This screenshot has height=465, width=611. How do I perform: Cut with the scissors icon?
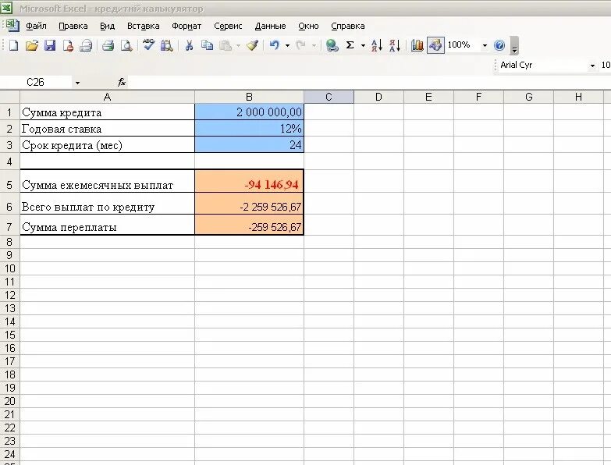pyautogui.click(x=189, y=45)
